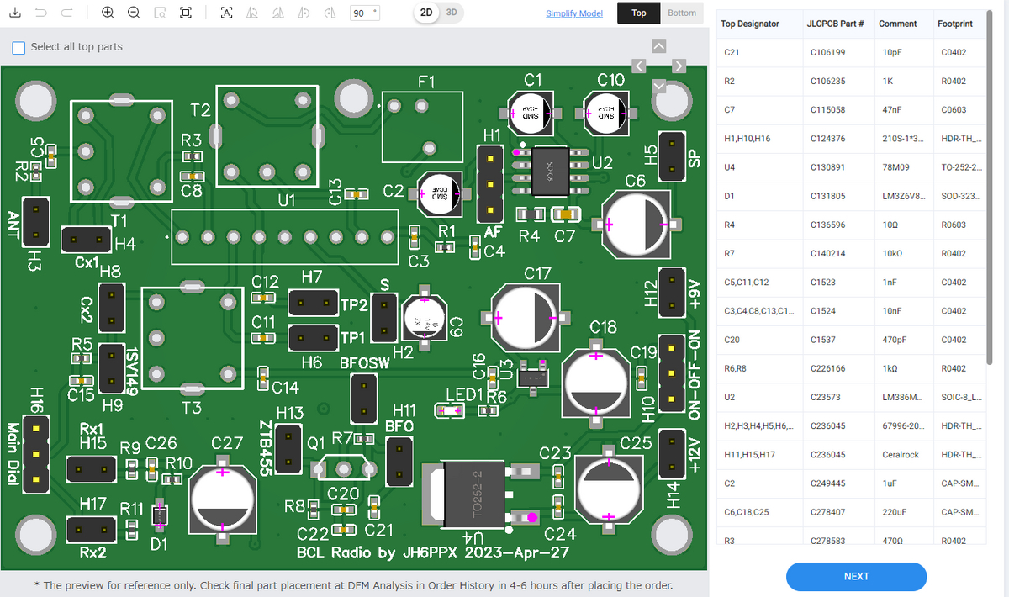This screenshot has height=597, width=1009.
Task: Select the R2 row with 1K comment
Action: 851,81
